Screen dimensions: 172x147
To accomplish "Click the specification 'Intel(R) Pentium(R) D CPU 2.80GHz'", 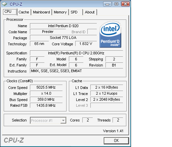I will [76, 53].
